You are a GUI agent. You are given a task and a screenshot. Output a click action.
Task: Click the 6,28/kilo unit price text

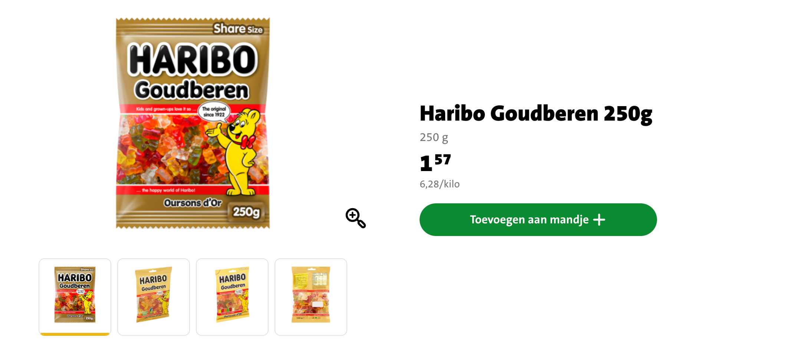pos(440,184)
